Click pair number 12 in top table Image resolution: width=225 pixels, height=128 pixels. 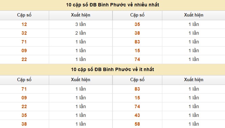point(24,24)
